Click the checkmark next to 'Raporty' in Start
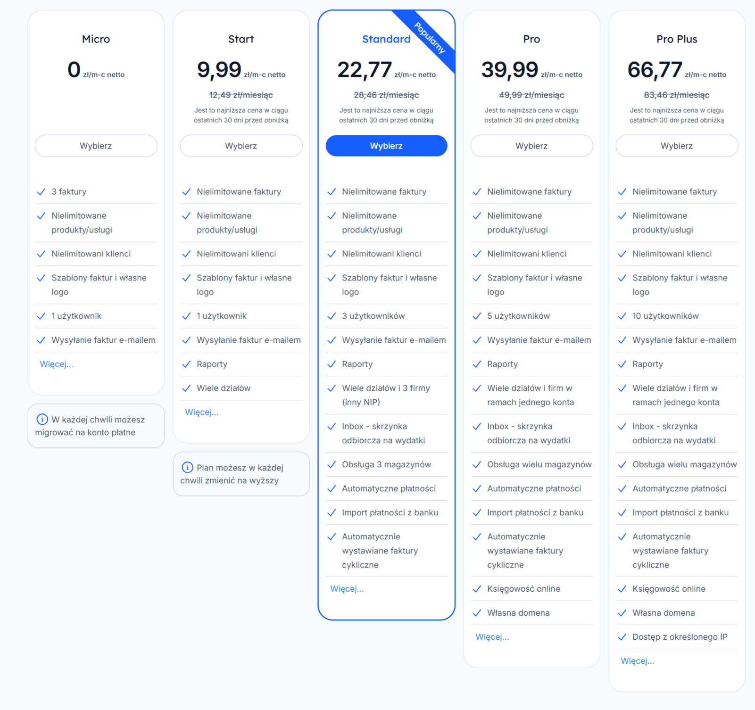The height and width of the screenshot is (710, 755). pos(186,364)
